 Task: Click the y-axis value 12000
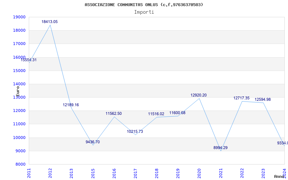tap(19, 111)
